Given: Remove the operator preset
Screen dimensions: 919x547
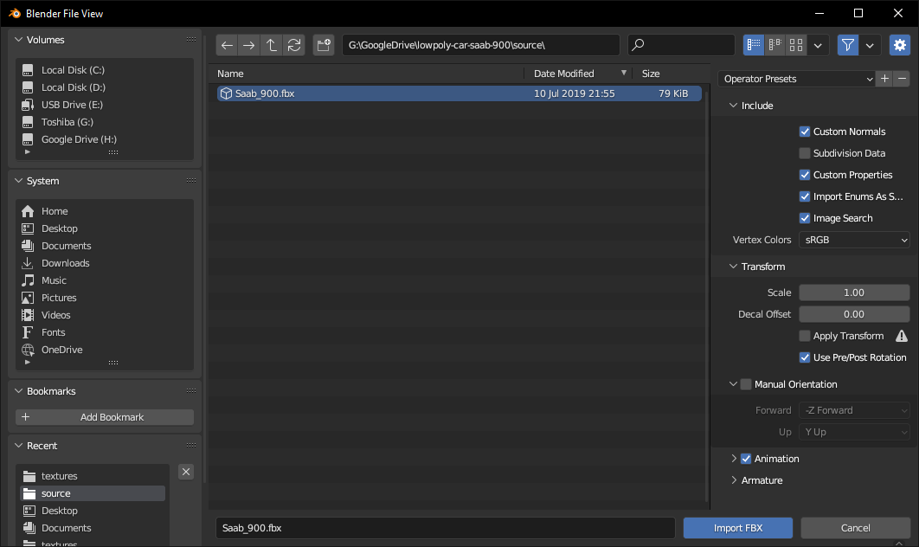Looking at the screenshot, I should tap(902, 79).
